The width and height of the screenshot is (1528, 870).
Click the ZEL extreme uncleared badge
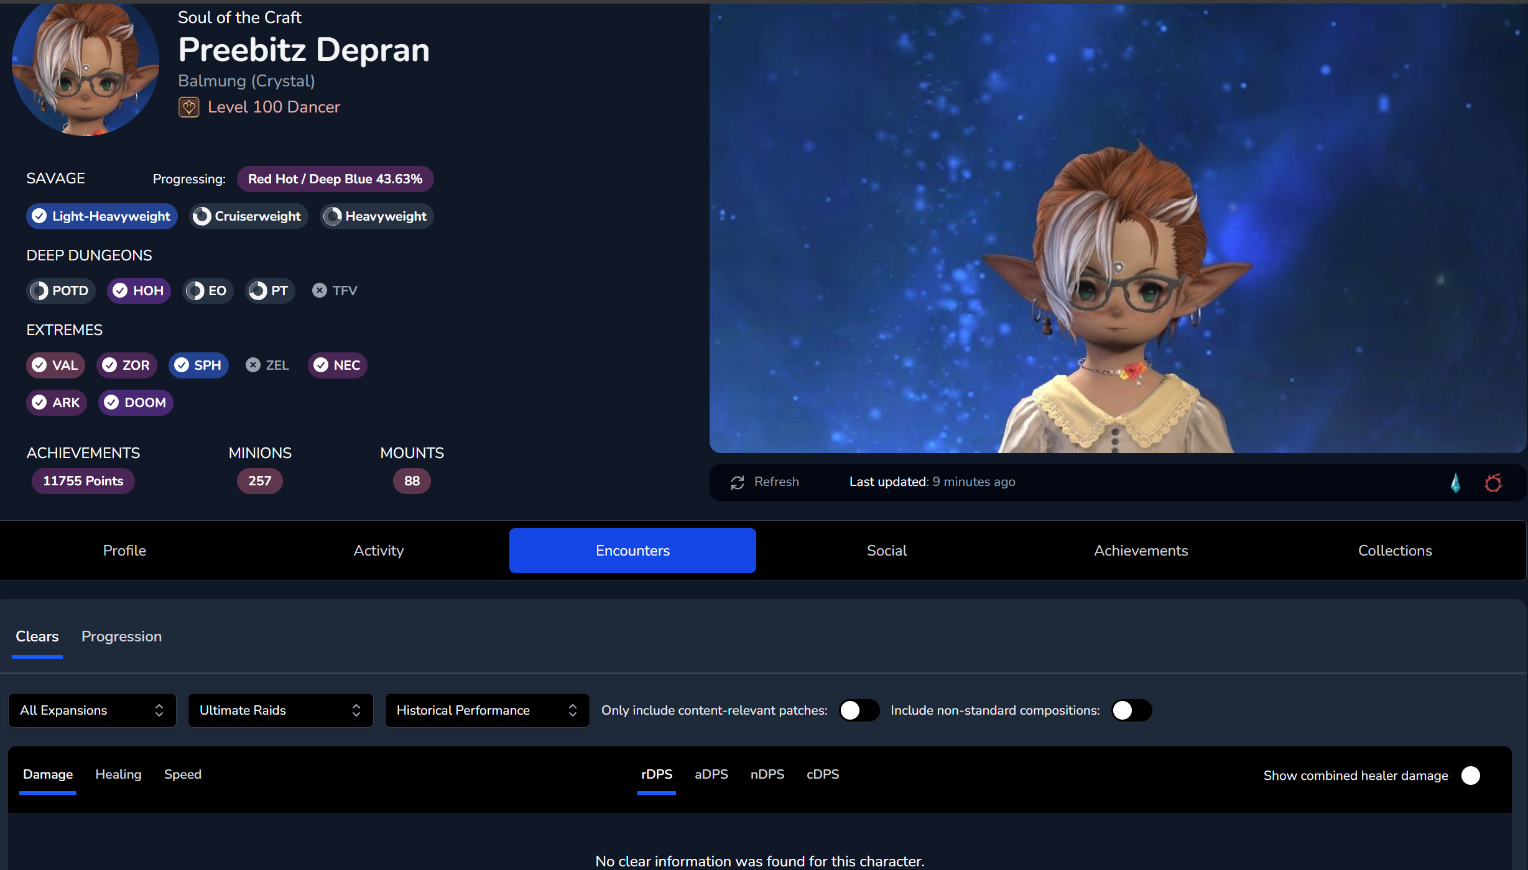[x=267, y=365]
